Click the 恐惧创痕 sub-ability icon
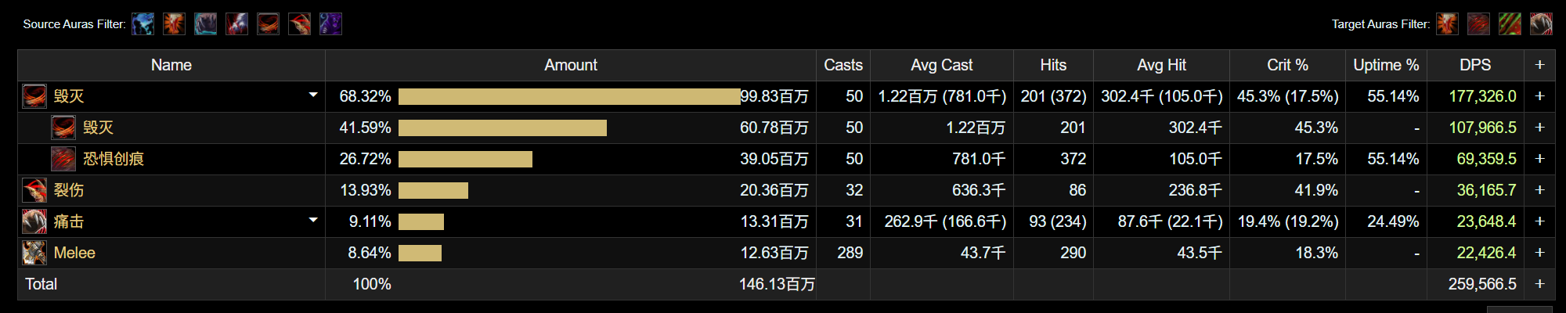1566x313 pixels. point(63,159)
